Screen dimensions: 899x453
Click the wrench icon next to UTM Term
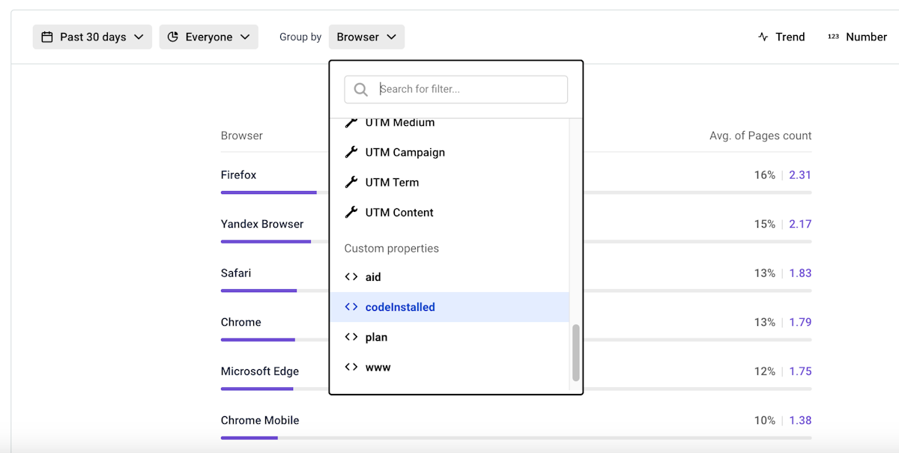coord(351,182)
